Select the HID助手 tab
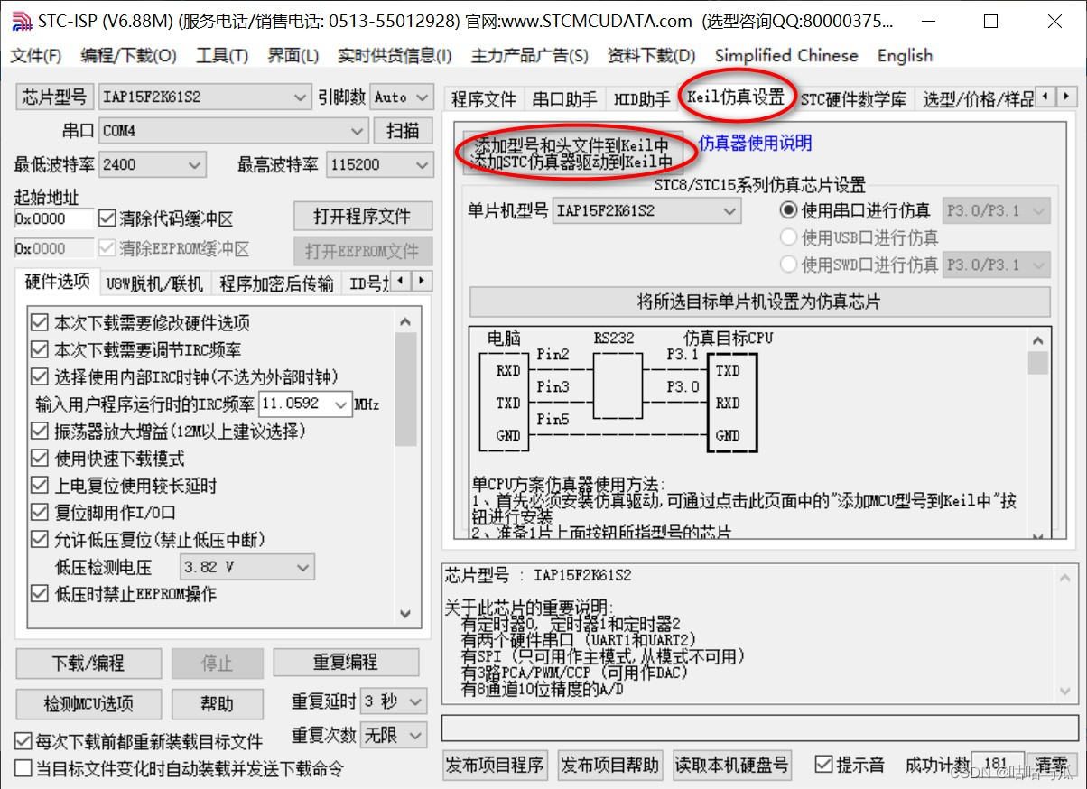This screenshot has height=789, width=1087. pos(642,99)
